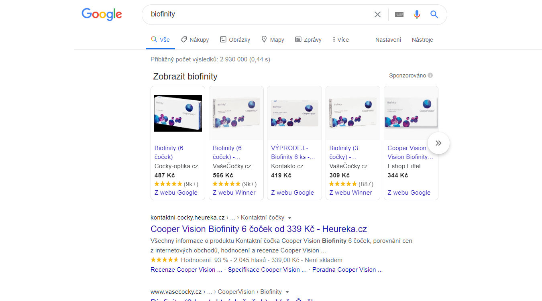The width and height of the screenshot is (542, 301).
Task: Switch to the Nákupy tab
Action: [x=195, y=40]
